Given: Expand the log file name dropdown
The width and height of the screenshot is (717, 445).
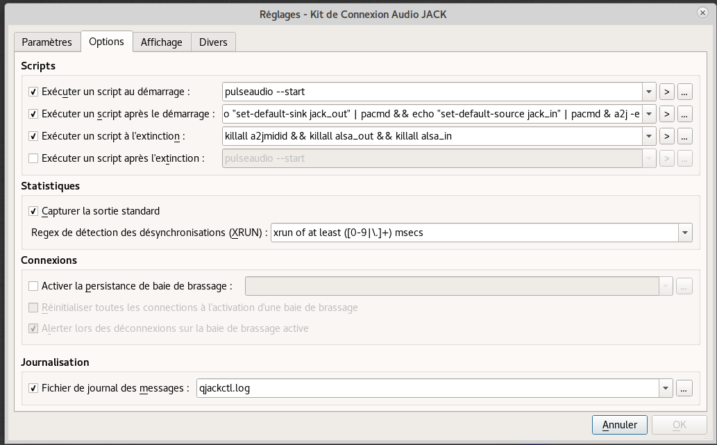Looking at the screenshot, I should pyautogui.click(x=666, y=388).
